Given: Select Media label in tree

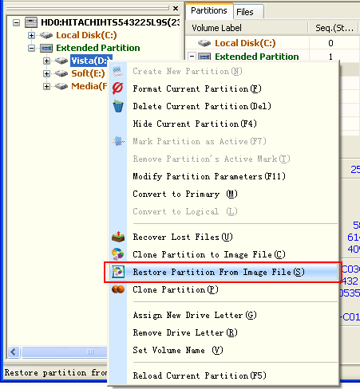Looking at the screenshot, I should [x=89, y=86].
